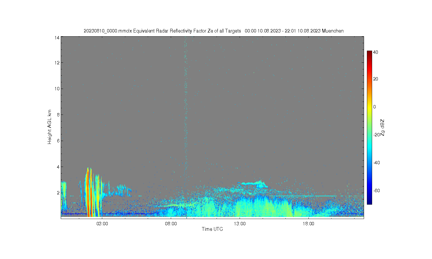Click the '18:00' time tick label

(x=308, y=224)
